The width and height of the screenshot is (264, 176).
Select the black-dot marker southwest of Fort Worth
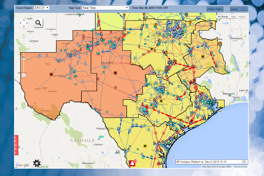[152, 49]
